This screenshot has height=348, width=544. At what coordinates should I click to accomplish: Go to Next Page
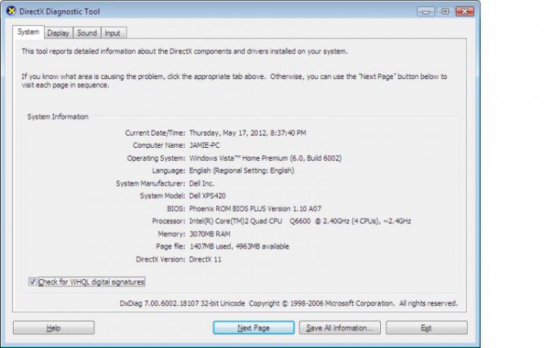[x=254, y=328]
